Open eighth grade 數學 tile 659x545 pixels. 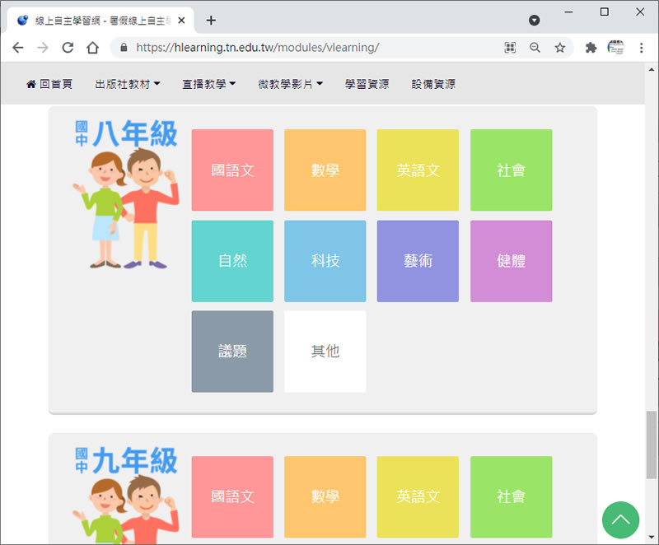click(325, 170)
